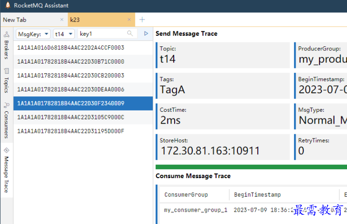Close the New Tab tab

pos(62,20)
